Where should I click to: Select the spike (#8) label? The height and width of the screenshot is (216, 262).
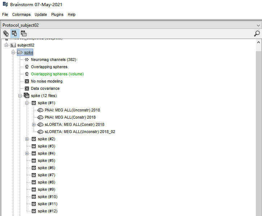(x=47, y=182)
